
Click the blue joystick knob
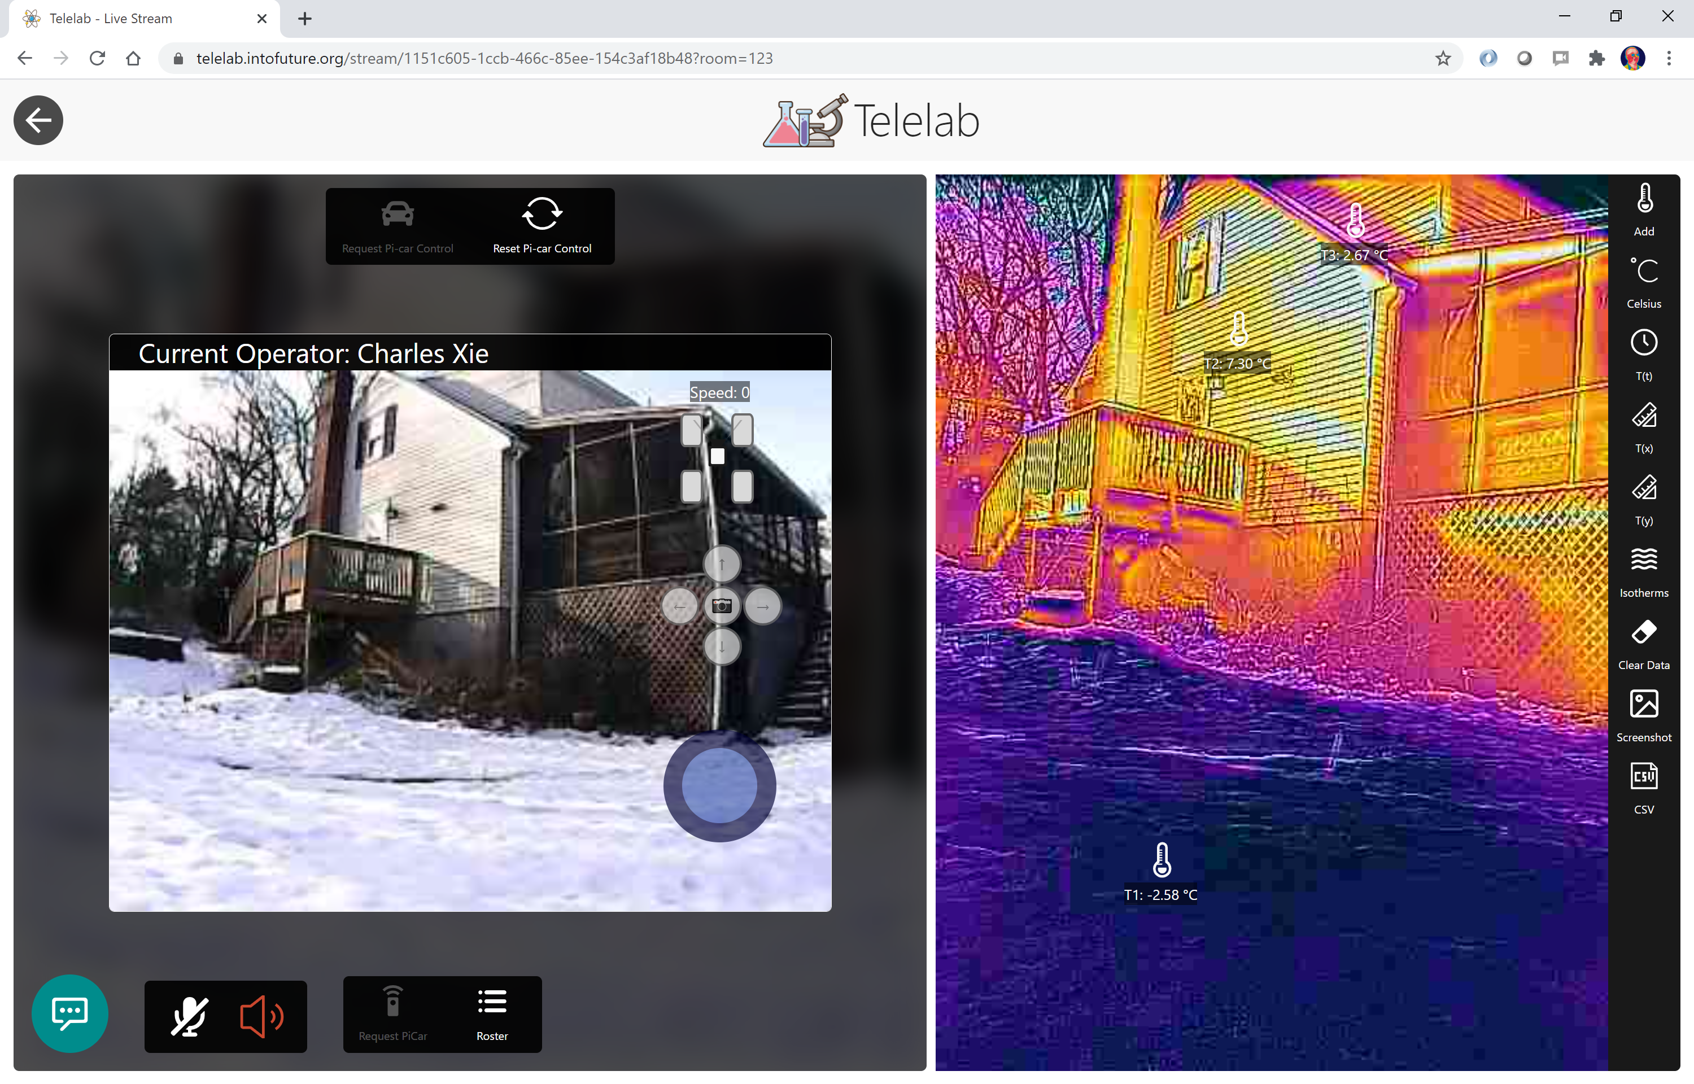click(x=719, y=785)
